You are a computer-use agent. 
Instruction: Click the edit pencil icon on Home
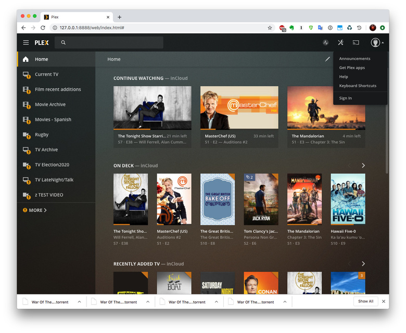click(x=327, y=59)
